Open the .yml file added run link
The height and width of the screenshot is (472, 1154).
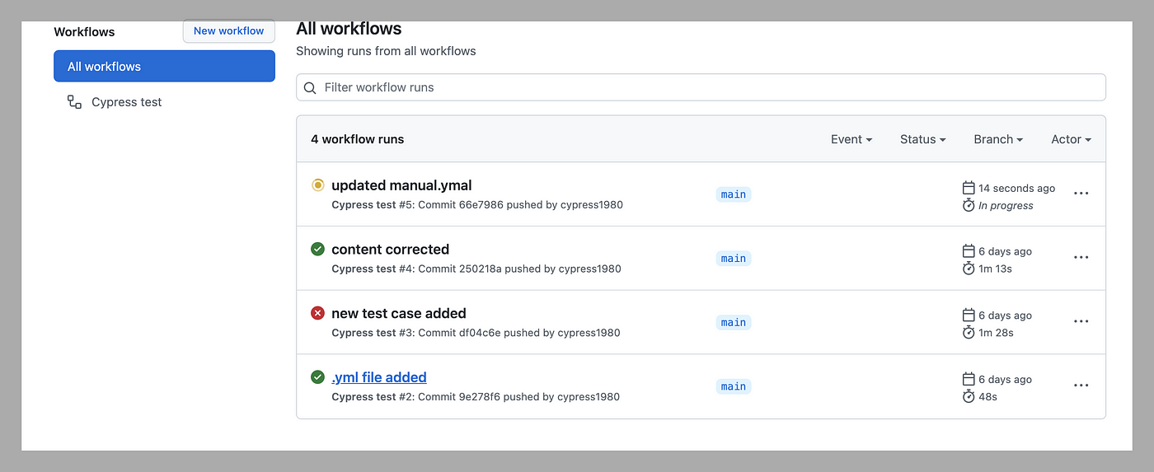tap(379, 377)
